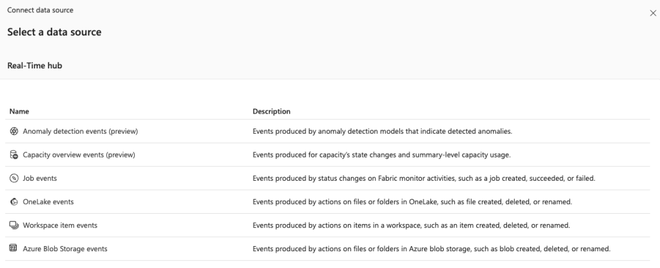
Task: Click the OneLake events description text
Action: tap(412, 201)
